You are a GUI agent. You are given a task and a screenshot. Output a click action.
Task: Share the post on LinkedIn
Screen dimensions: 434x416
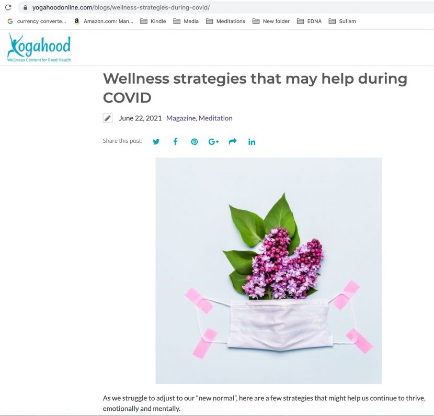pos(252,142)
